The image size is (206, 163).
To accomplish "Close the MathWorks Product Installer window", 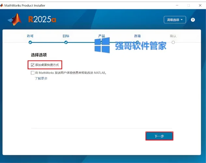I will tap(200, 6).
